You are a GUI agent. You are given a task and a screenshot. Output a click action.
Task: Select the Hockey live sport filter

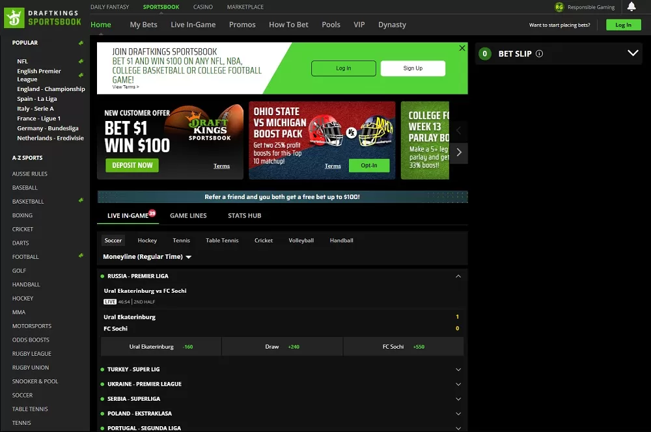tap(147, 240)
